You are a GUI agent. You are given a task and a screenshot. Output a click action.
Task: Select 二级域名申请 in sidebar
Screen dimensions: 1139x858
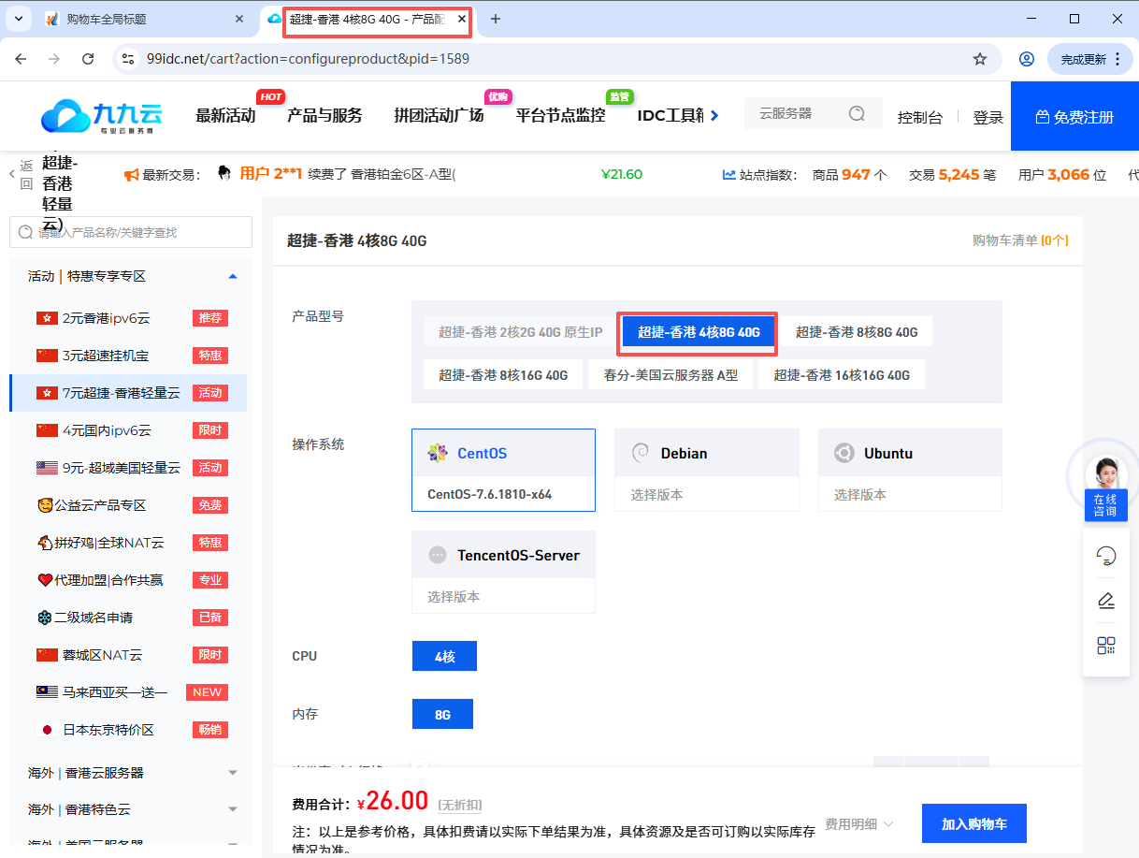coord(128,618)
